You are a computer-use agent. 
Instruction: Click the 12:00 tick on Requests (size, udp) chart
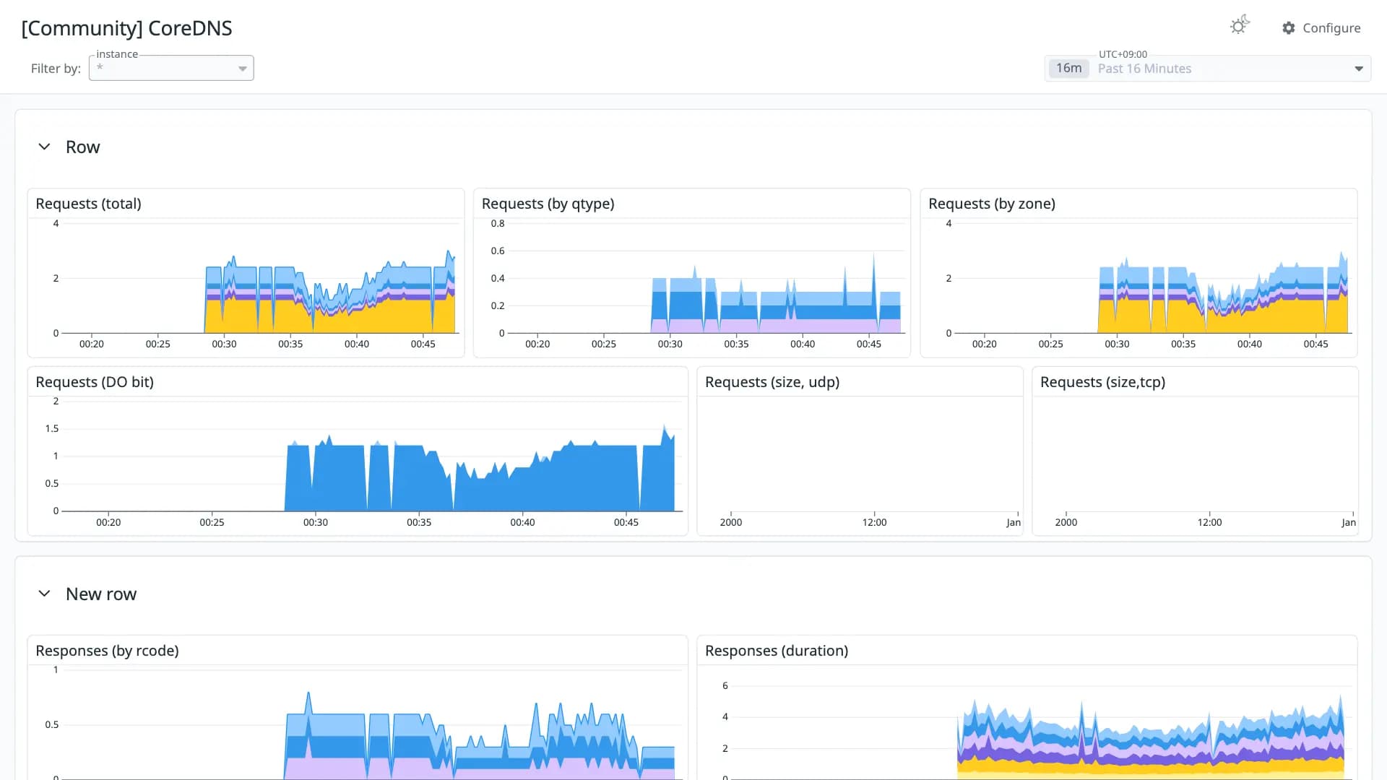point(874,522)
